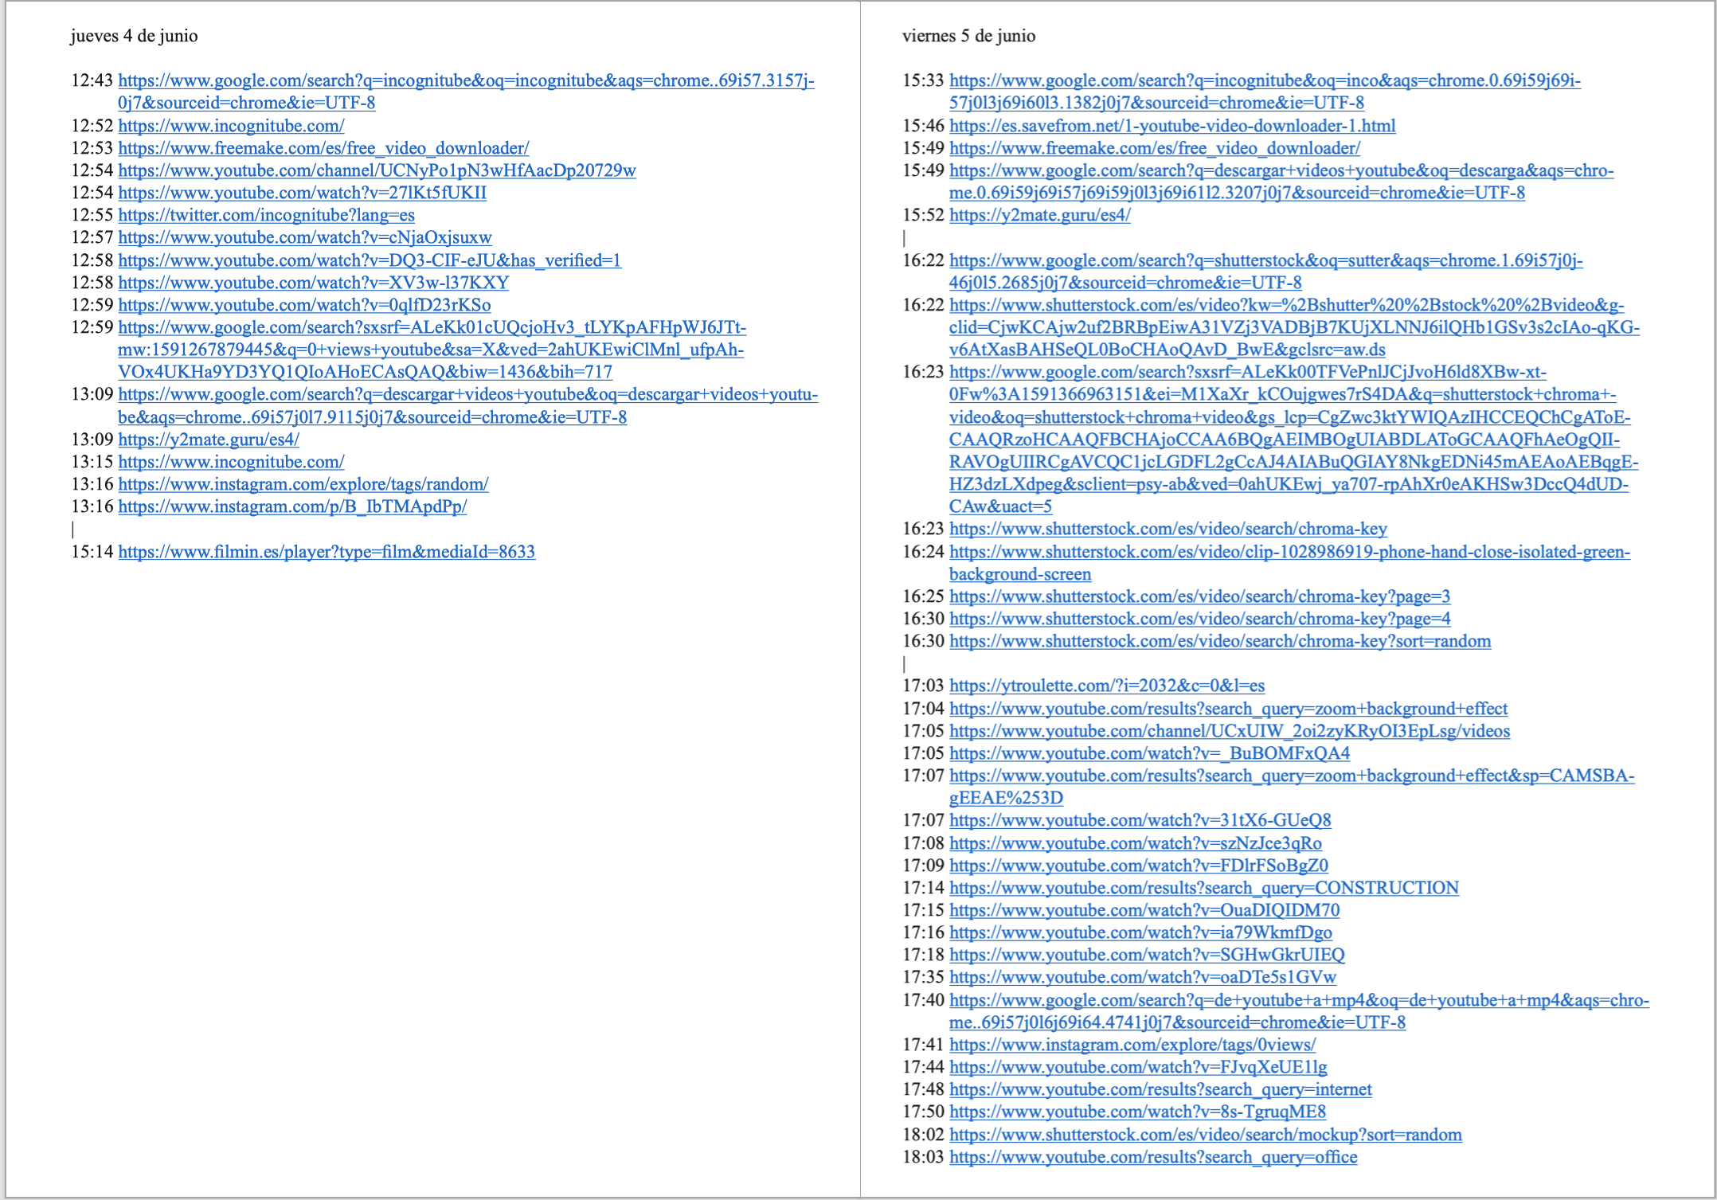The height and width of the screenshot is (1200, 1717).
Task: Open shutterstock clip-1028986919 link
Action: pos(1289,563)
